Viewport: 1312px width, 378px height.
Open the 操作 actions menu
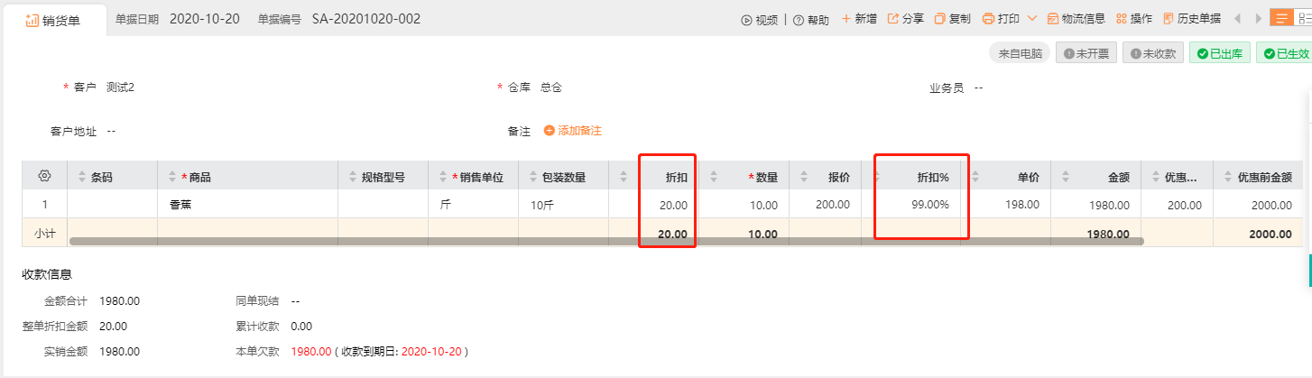(x=1134, y=19)
